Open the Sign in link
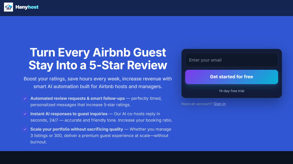 tap(219, 104)
